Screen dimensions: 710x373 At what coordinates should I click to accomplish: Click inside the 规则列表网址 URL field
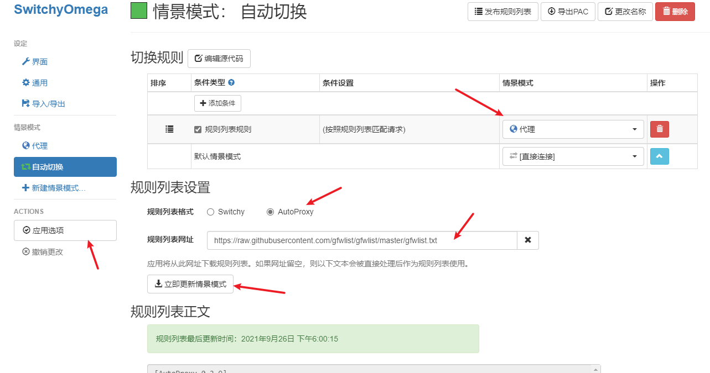click(360, 240)
